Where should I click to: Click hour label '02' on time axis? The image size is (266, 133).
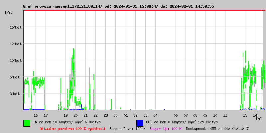tap(135, 115)
